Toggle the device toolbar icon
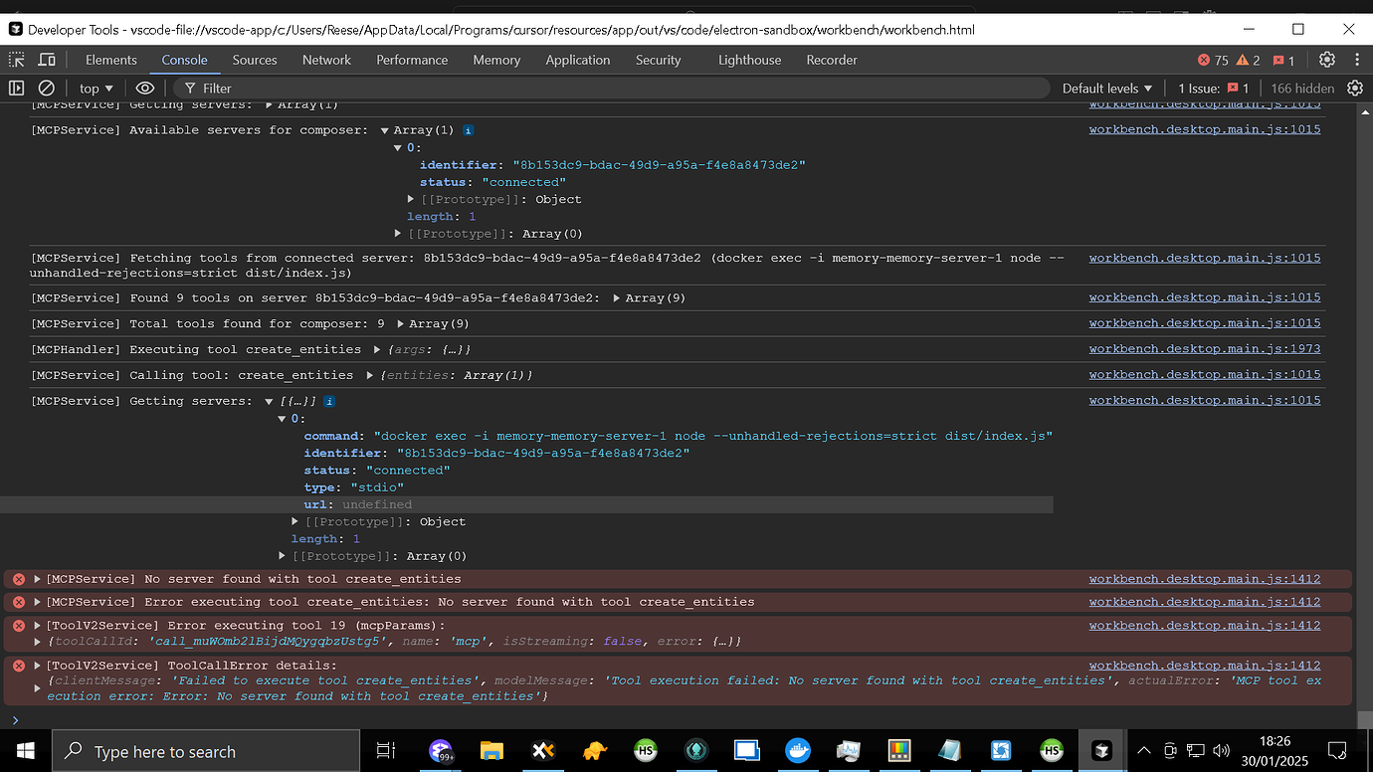 47,60
